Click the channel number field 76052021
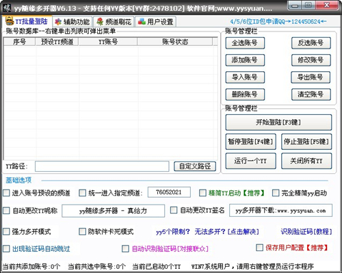 point(169,192)
